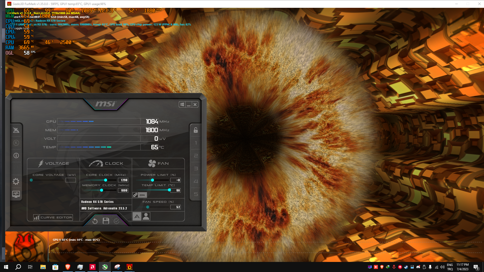
Task: Open the Curve Editor
Action: [53, 217]
